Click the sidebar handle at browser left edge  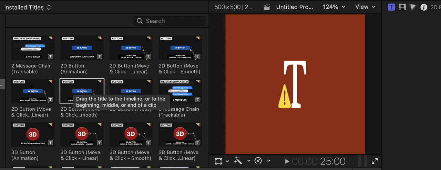[2, 84]
